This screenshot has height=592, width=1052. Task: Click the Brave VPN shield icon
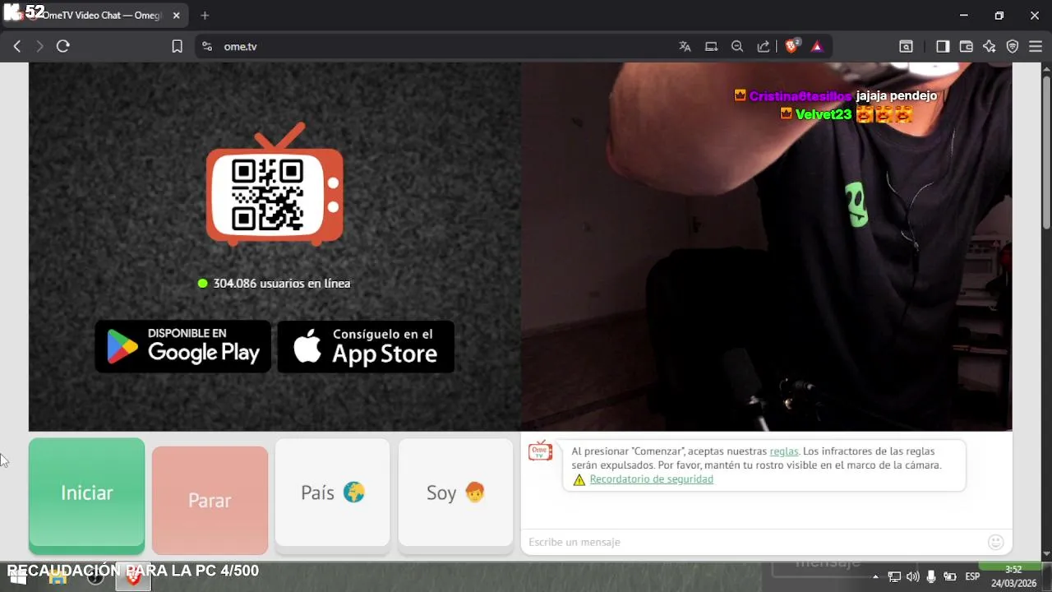(x=1013, y=47)
